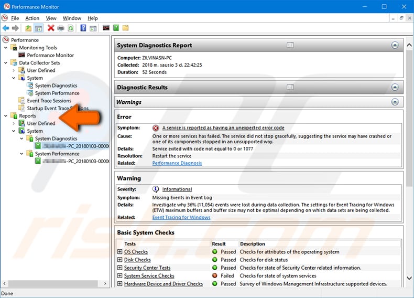The image size is (414, 298).
Task: Click the Performance Monitor graph icon in tree
Action: [21, 55]
